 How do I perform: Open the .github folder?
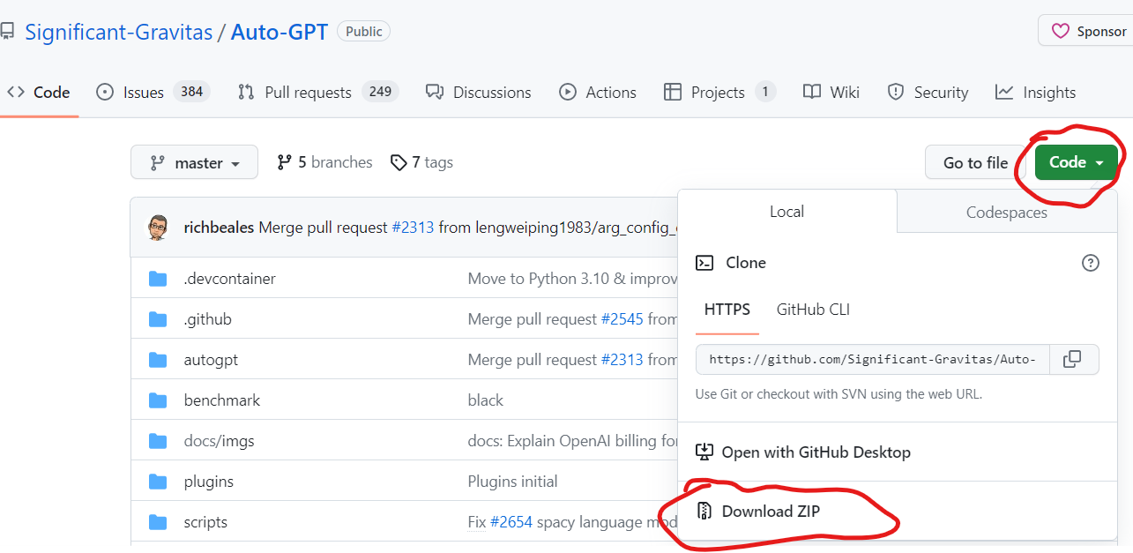click(207, 319)
